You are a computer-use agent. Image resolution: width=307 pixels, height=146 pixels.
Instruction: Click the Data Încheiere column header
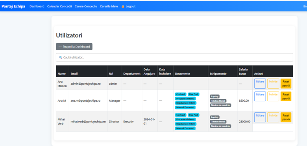pos(165,71)
